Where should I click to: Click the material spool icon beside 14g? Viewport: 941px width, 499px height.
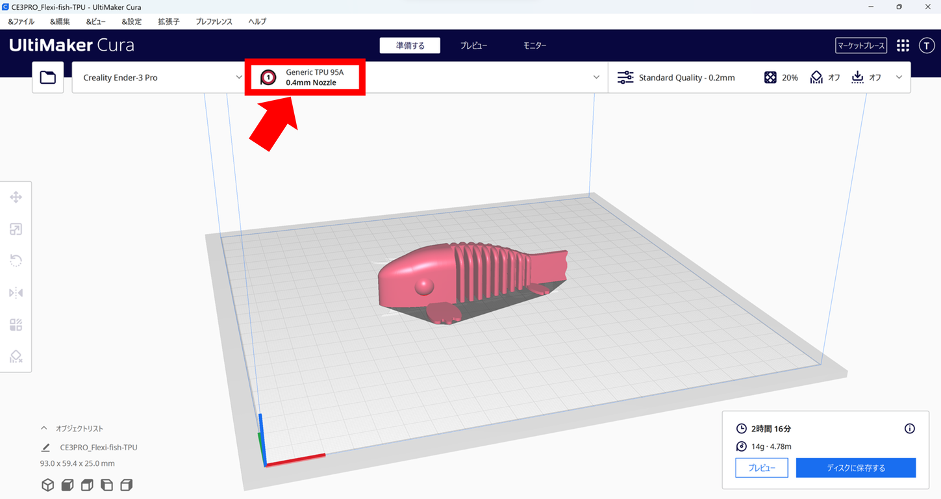tap(742, 446)
